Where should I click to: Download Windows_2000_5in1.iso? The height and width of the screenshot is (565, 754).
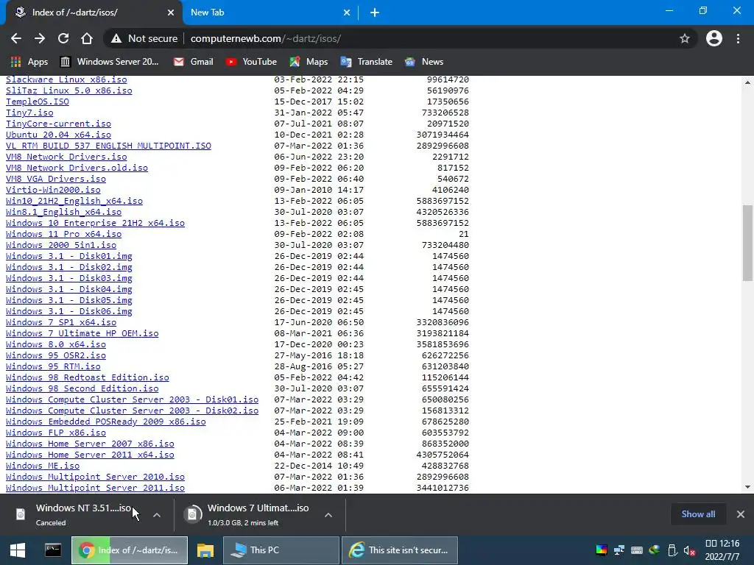[61, 245]
